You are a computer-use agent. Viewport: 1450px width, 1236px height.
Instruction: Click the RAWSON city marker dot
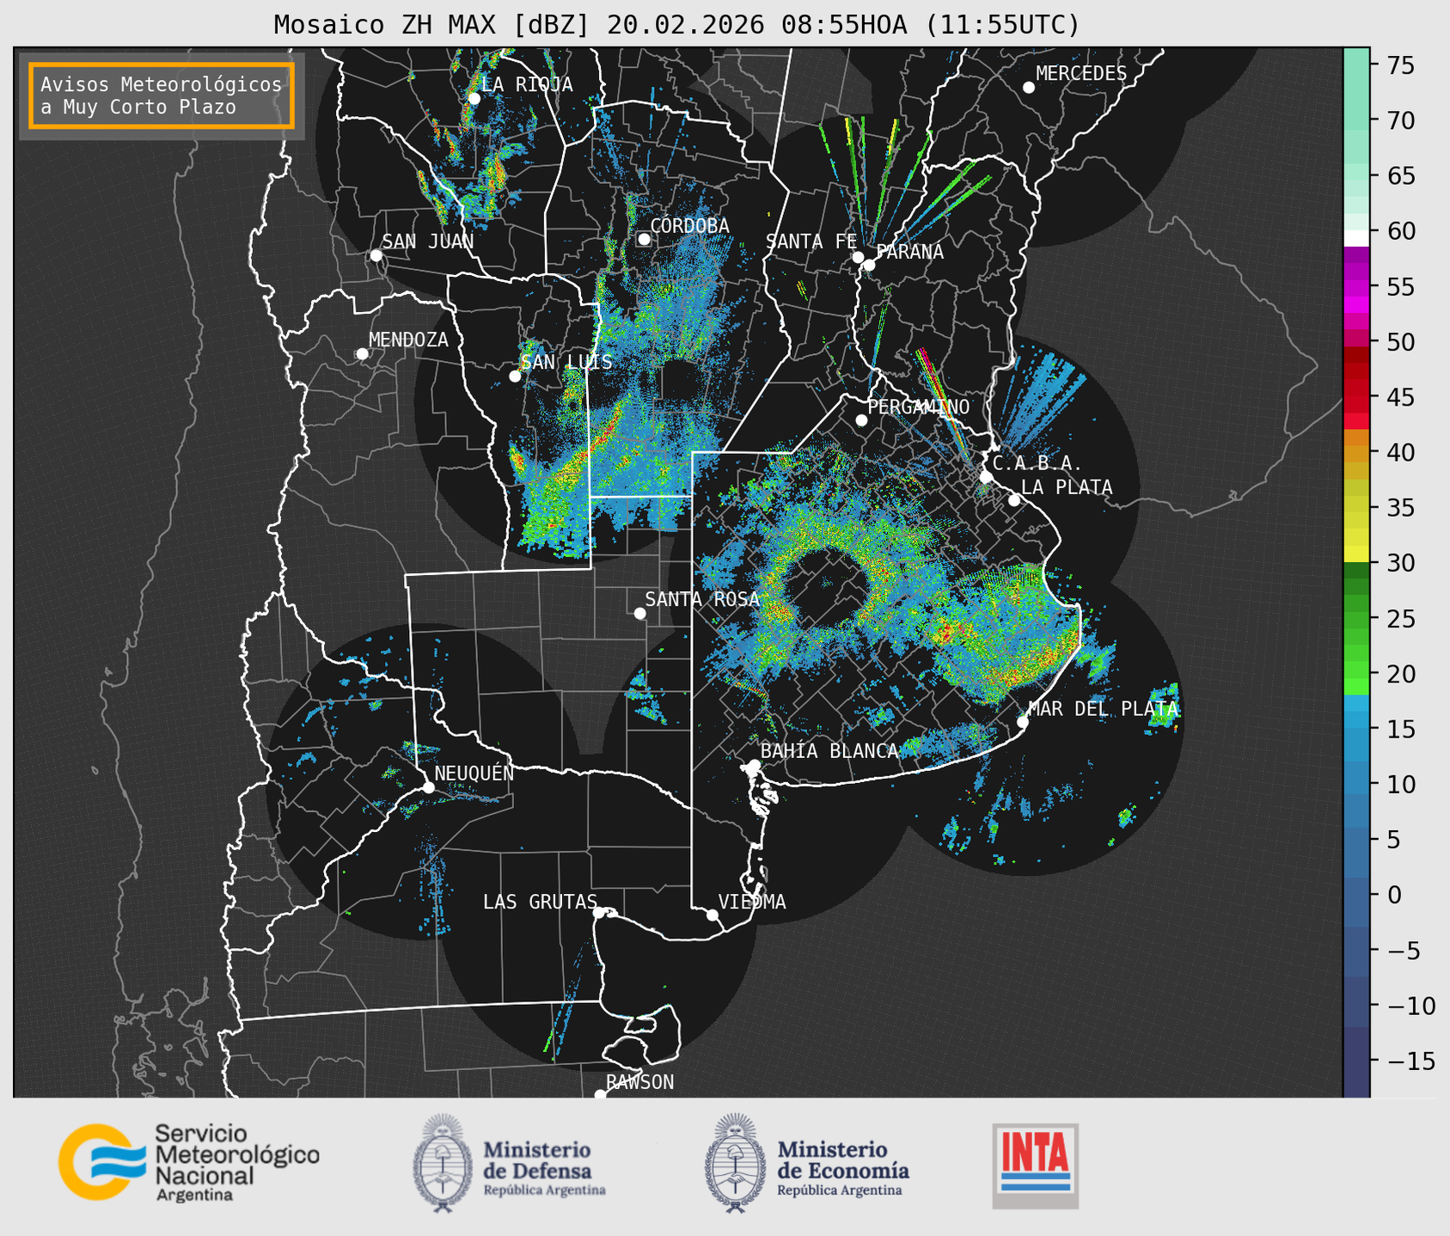(600, 1095)
